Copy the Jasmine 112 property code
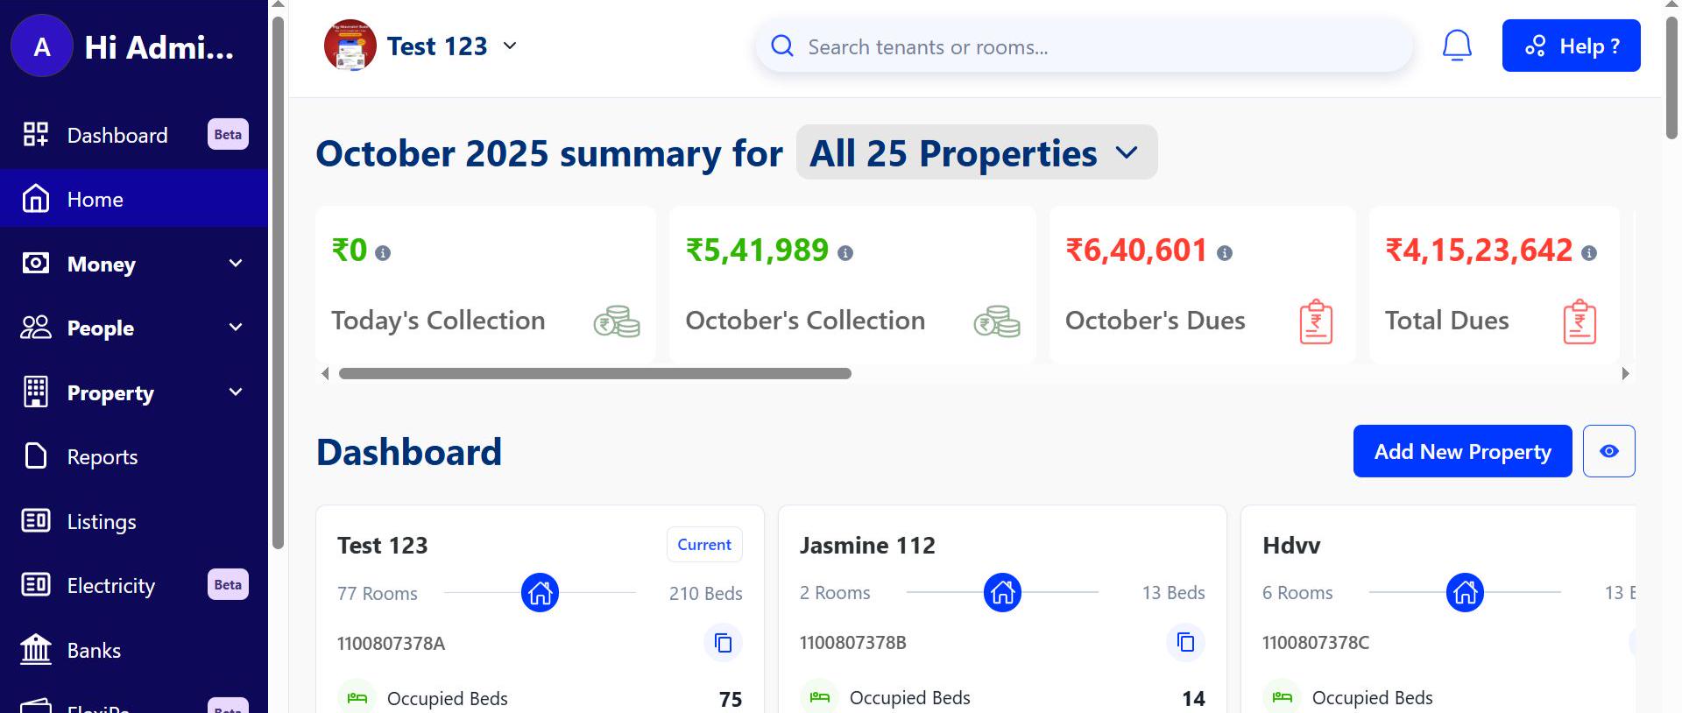The width and height of the screenshot is (1682, 713). coord(1185,642)
